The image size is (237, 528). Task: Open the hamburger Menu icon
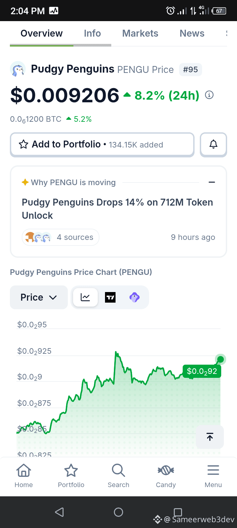click(x=213, y=470)
